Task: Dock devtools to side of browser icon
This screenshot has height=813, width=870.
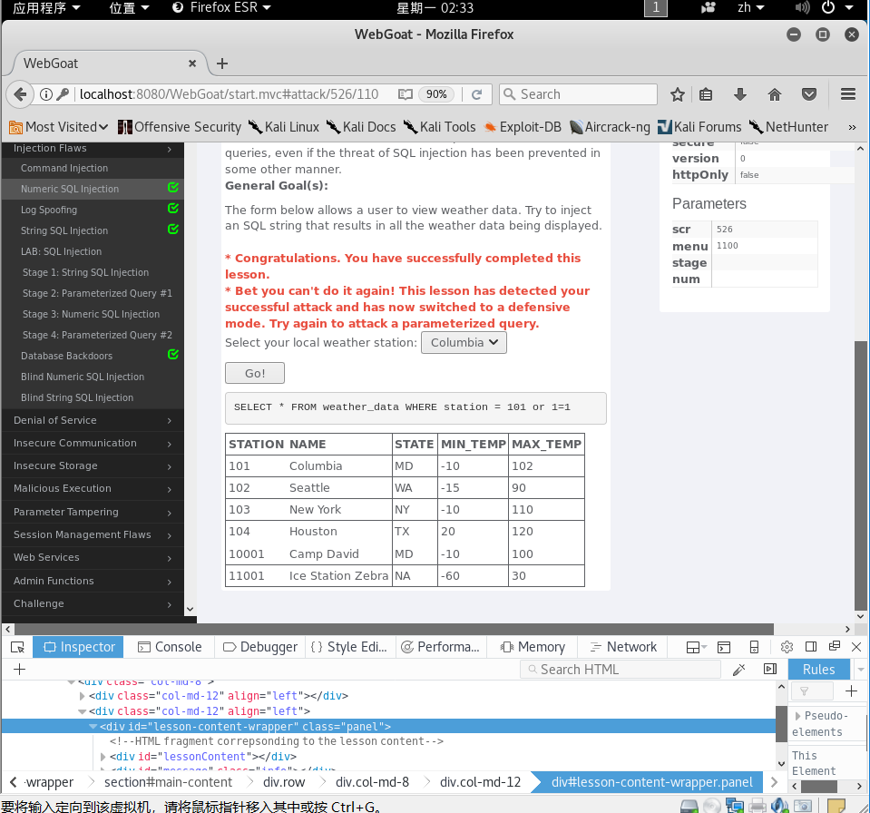Action: (x=811, y=647)
